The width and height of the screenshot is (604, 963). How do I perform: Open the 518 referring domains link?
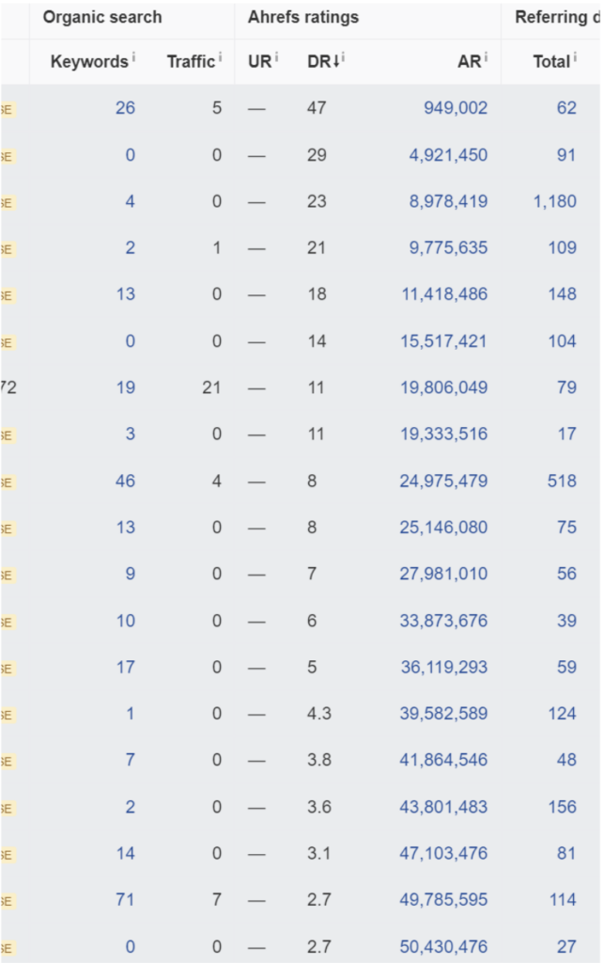(x=562, y=481)
